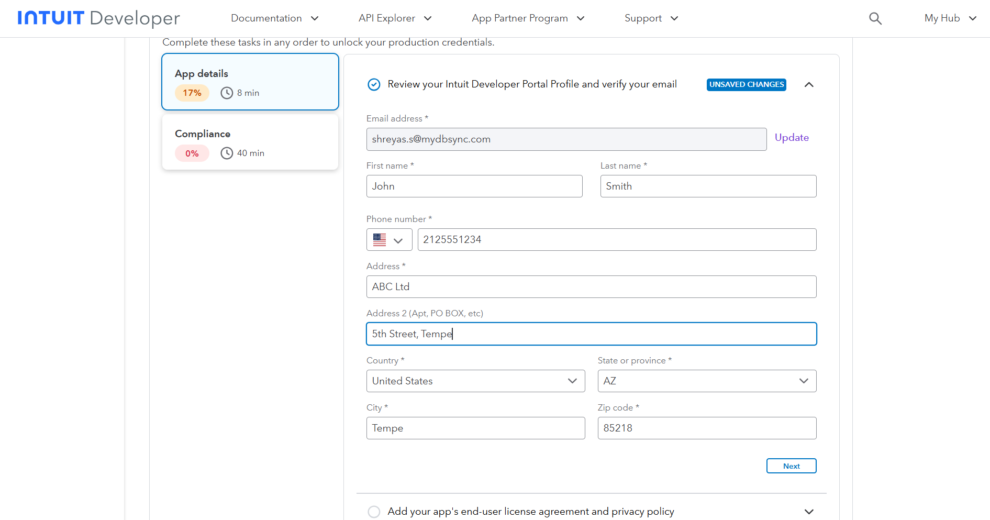
Task: Click the Intuit Developer logo
Action: pyautogui.click(x=98, y=18)
